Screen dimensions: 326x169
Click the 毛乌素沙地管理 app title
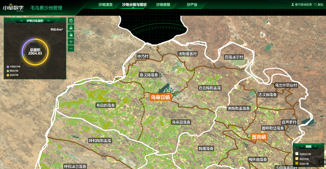(46, 8)
